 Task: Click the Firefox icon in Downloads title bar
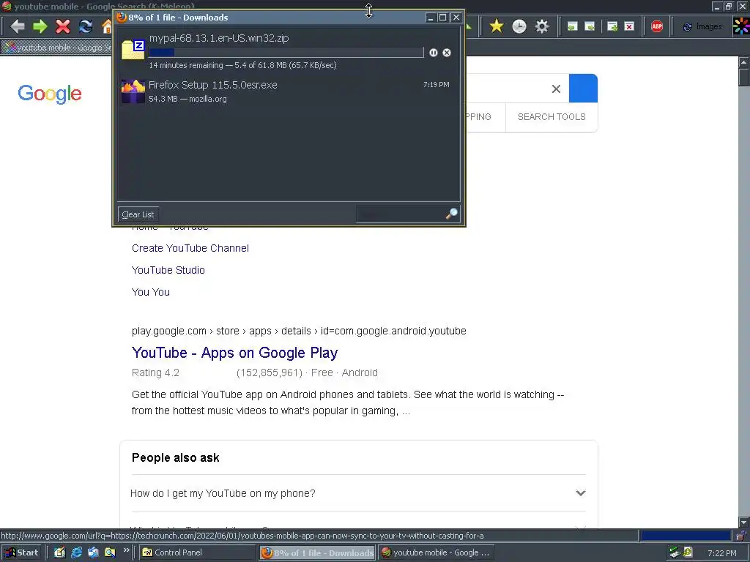[122, 18]
